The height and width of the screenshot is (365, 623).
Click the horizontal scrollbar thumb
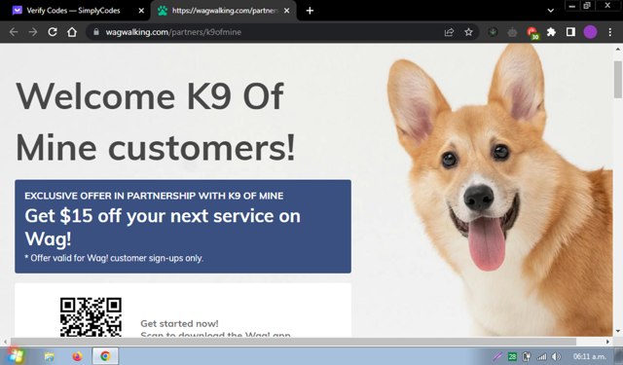pyautogui.click(x=293, y=342)
